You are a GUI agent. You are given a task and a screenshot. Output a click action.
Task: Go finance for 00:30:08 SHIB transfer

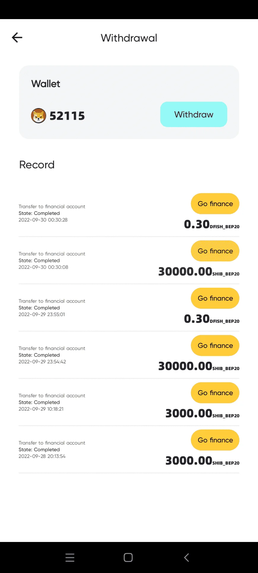click(215, 251)
